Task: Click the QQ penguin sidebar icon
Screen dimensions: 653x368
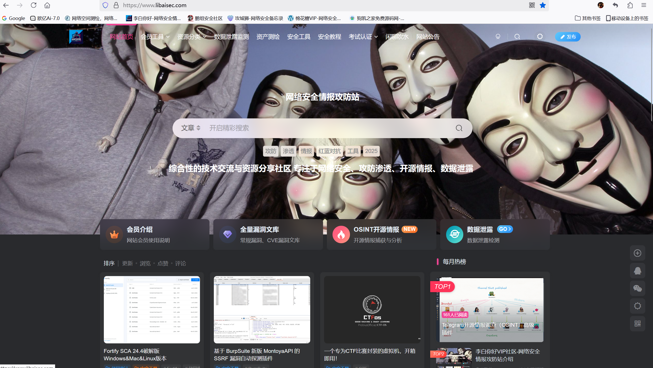Action: (x=637, y=271)
